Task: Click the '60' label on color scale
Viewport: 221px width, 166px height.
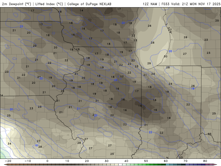Action: pyautogui.click(x=166, y=161)
